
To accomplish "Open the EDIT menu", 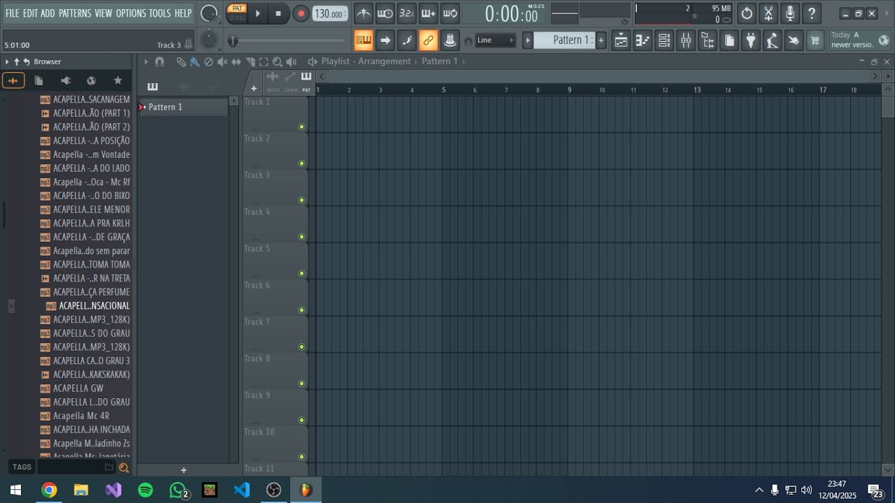I will (30, 13).
